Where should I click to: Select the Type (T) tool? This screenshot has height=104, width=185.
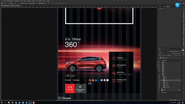pyautogui.click(x=184, y=38)
